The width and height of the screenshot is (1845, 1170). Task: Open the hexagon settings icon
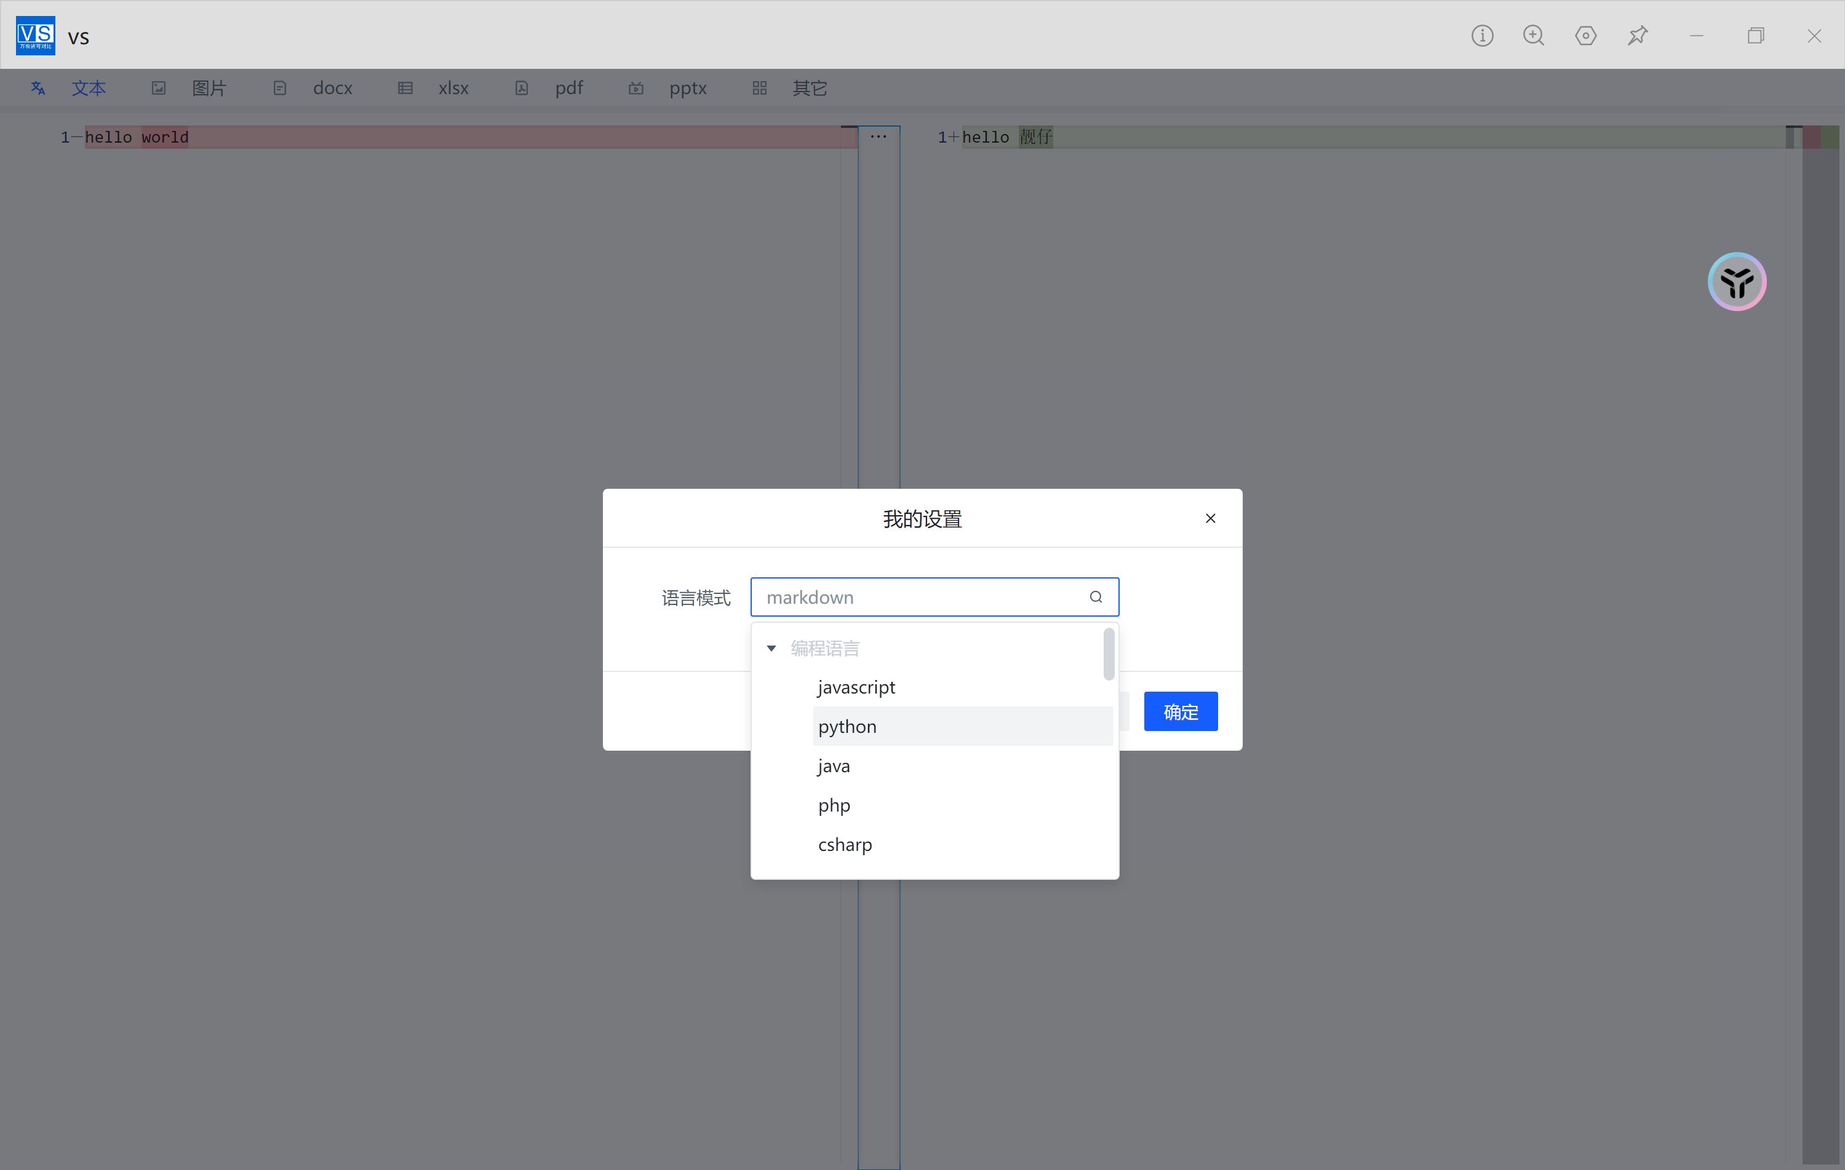[1585, 36]
